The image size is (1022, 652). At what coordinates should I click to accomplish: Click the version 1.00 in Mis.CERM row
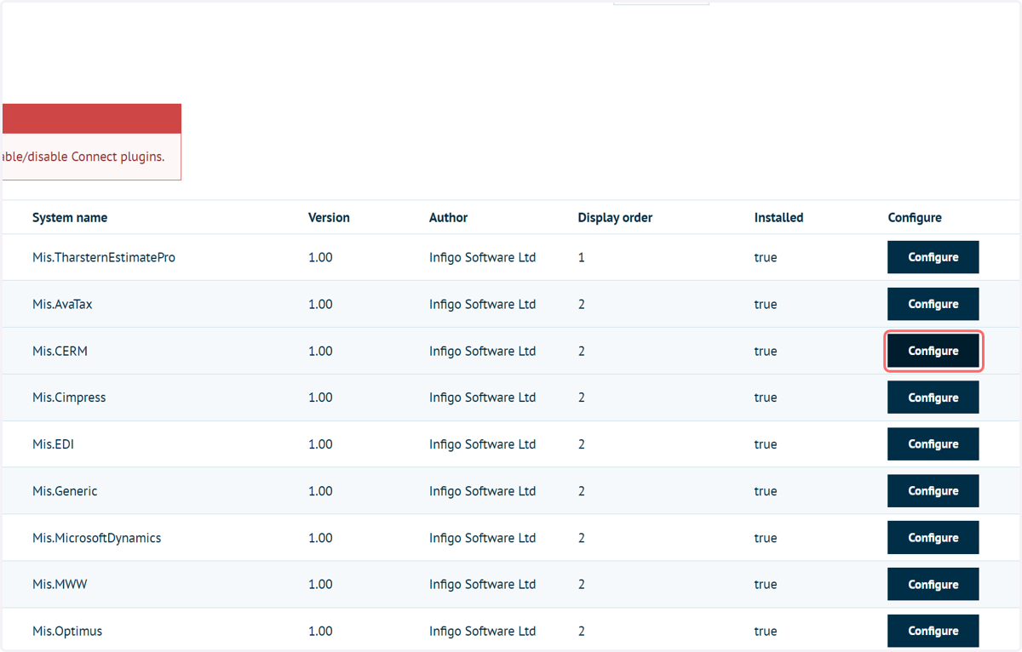[320, 351]
